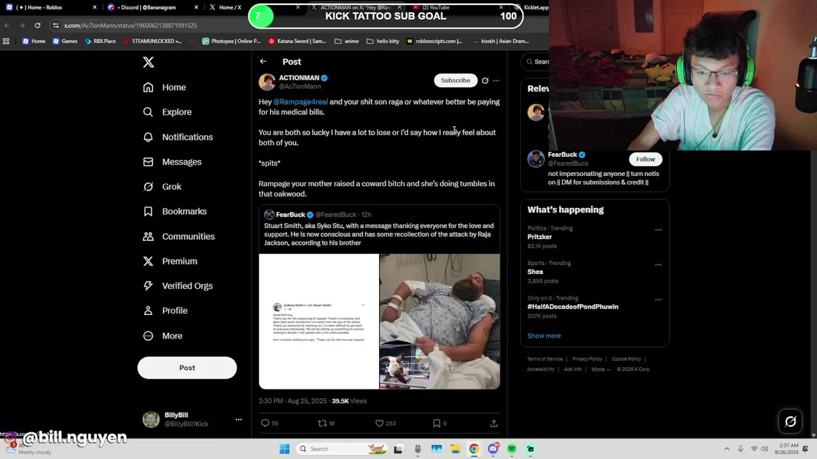Open the post's more options menu
817x459 pixels.
pyautogui.click(x=496, y=80)
